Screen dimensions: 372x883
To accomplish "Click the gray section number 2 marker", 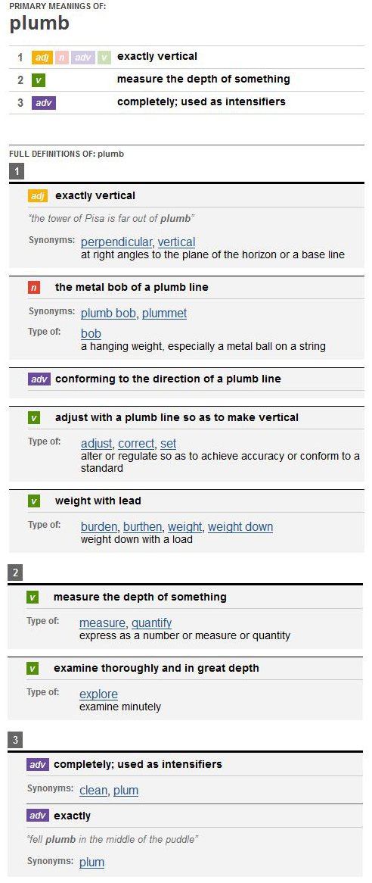I will [15, 573].
